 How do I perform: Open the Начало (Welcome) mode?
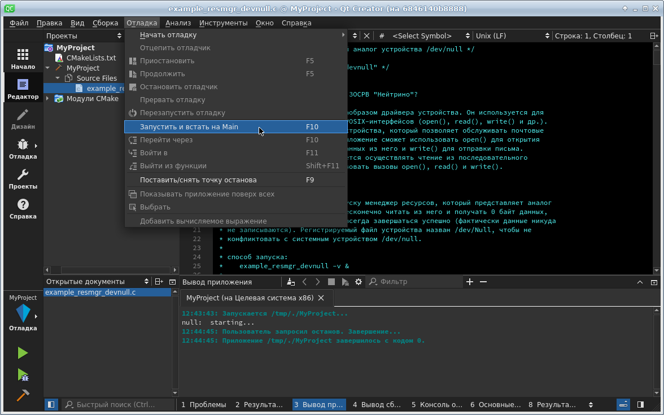coord(23,59)
